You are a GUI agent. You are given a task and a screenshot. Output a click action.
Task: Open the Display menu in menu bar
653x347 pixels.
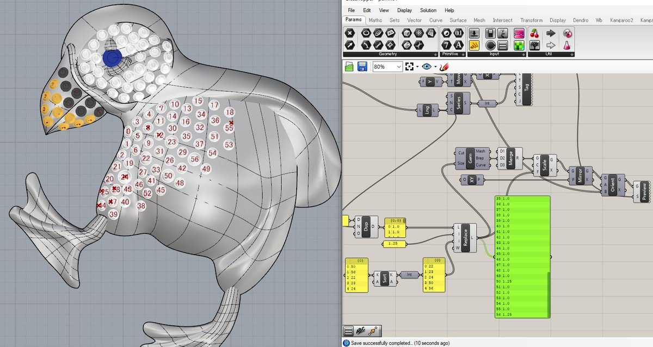coord(404,10)
